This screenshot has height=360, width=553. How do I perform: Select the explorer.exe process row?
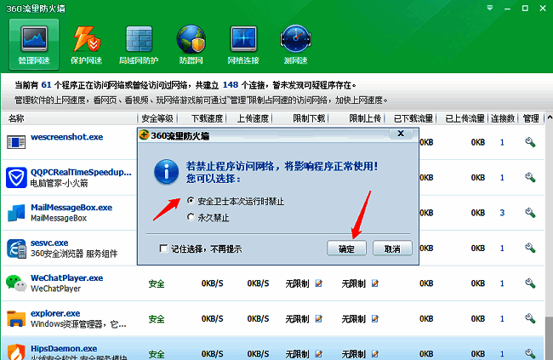[68, 318]
